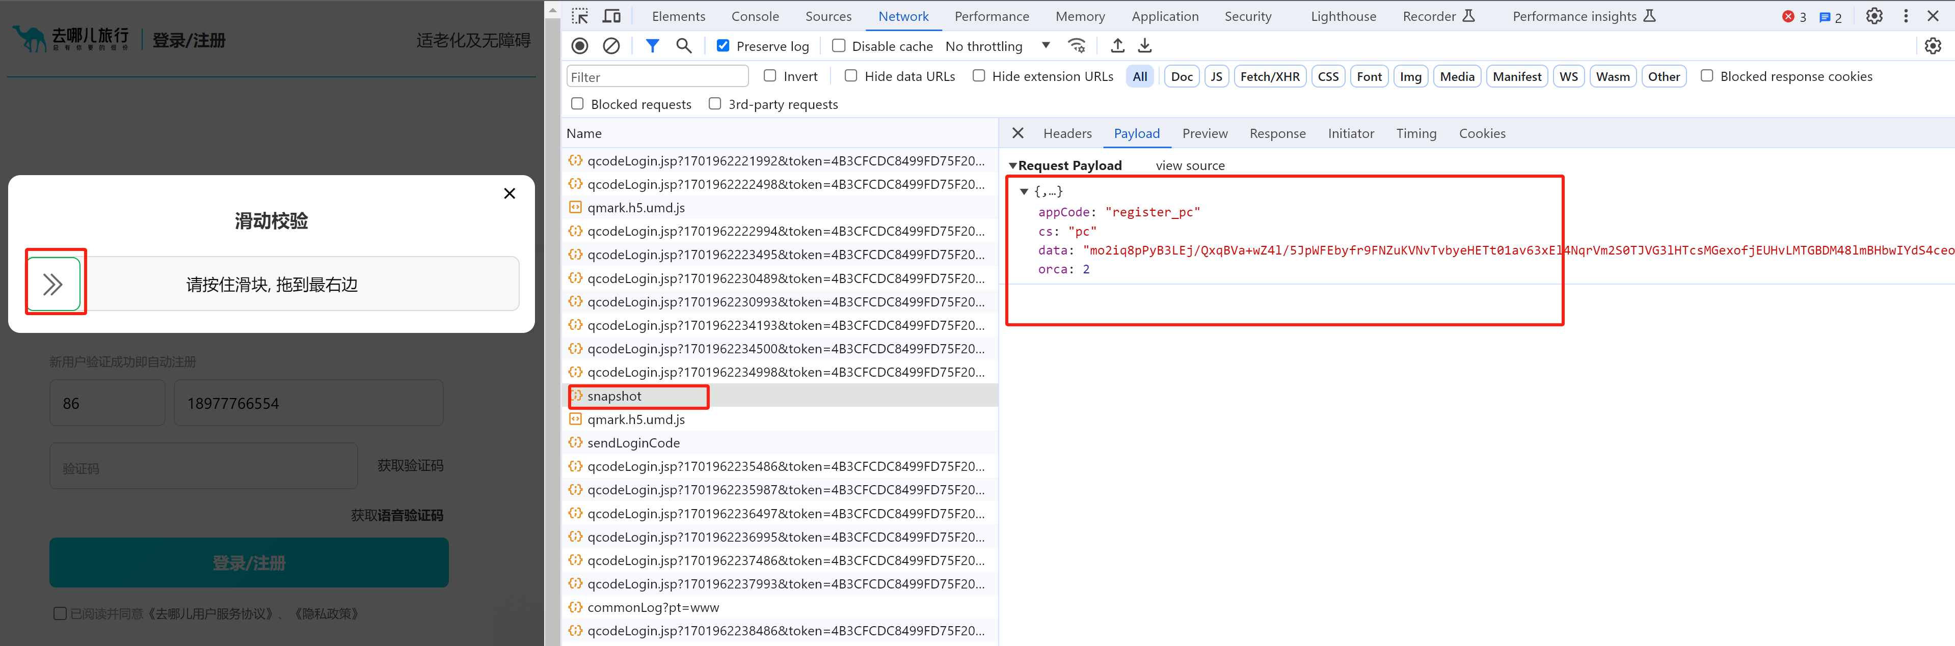Click the Name column header
The height and width of the screenshot is (646, 1955).
pyautogui.click(x=780, y=133)
